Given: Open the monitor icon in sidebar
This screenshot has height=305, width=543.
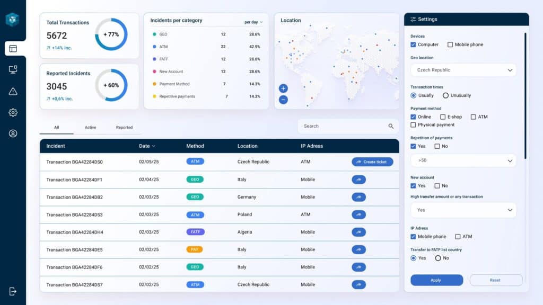Looking at the screenshot, I should tap(13, 70).
